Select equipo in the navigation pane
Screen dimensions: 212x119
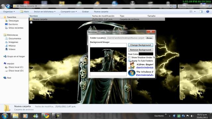11,63
